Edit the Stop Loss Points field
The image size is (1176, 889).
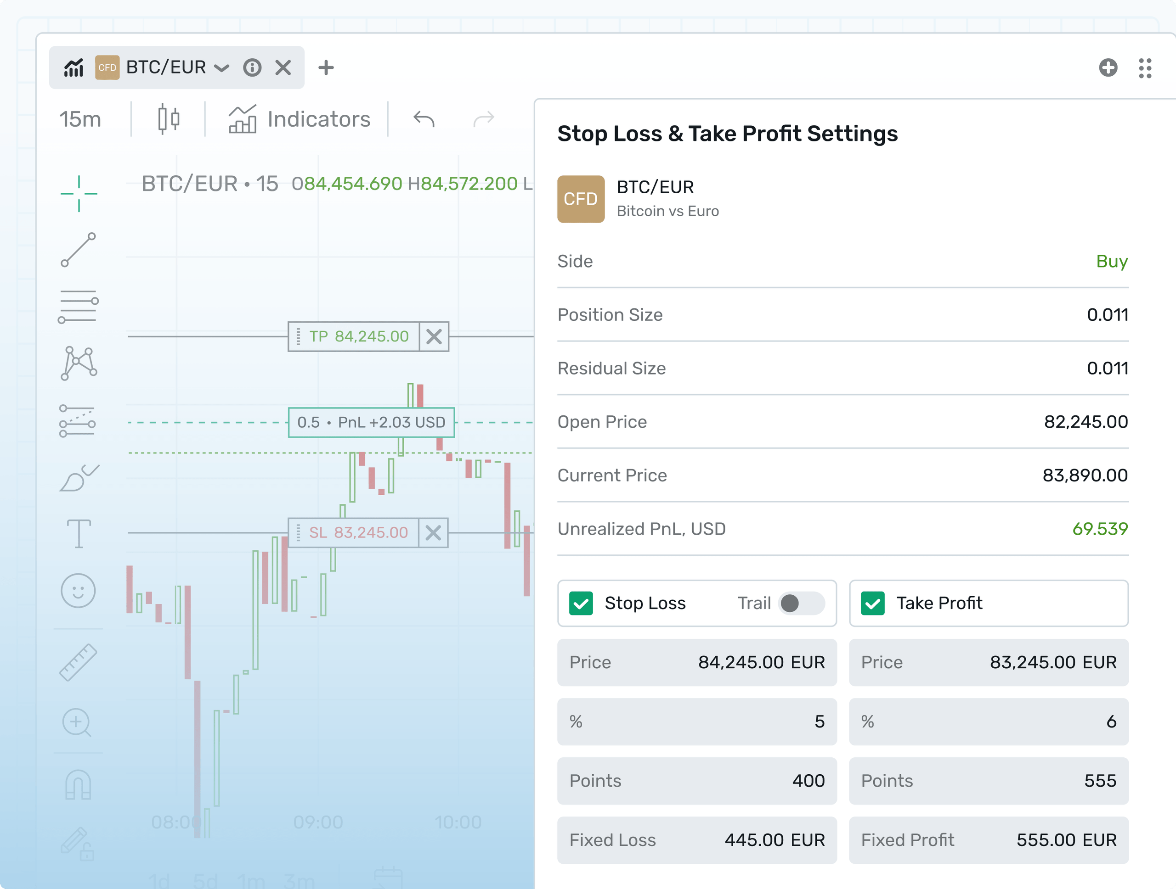[x=697, y=781]
